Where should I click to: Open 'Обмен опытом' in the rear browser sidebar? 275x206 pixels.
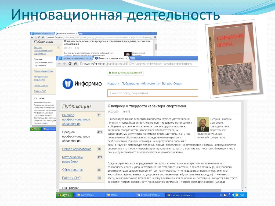pyautogui.click(x=41, y=86)
